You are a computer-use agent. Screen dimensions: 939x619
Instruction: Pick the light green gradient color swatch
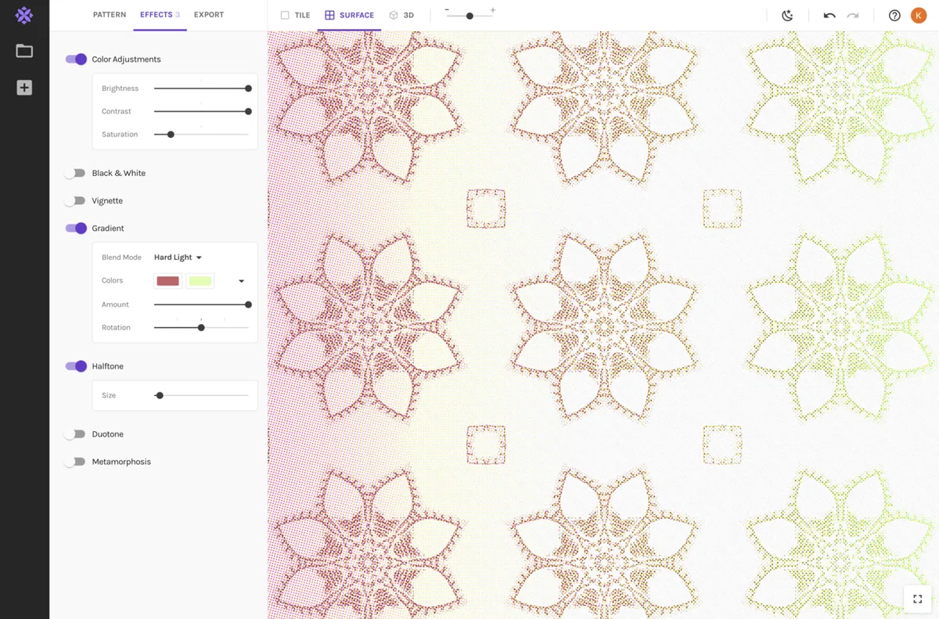point(200,281)
